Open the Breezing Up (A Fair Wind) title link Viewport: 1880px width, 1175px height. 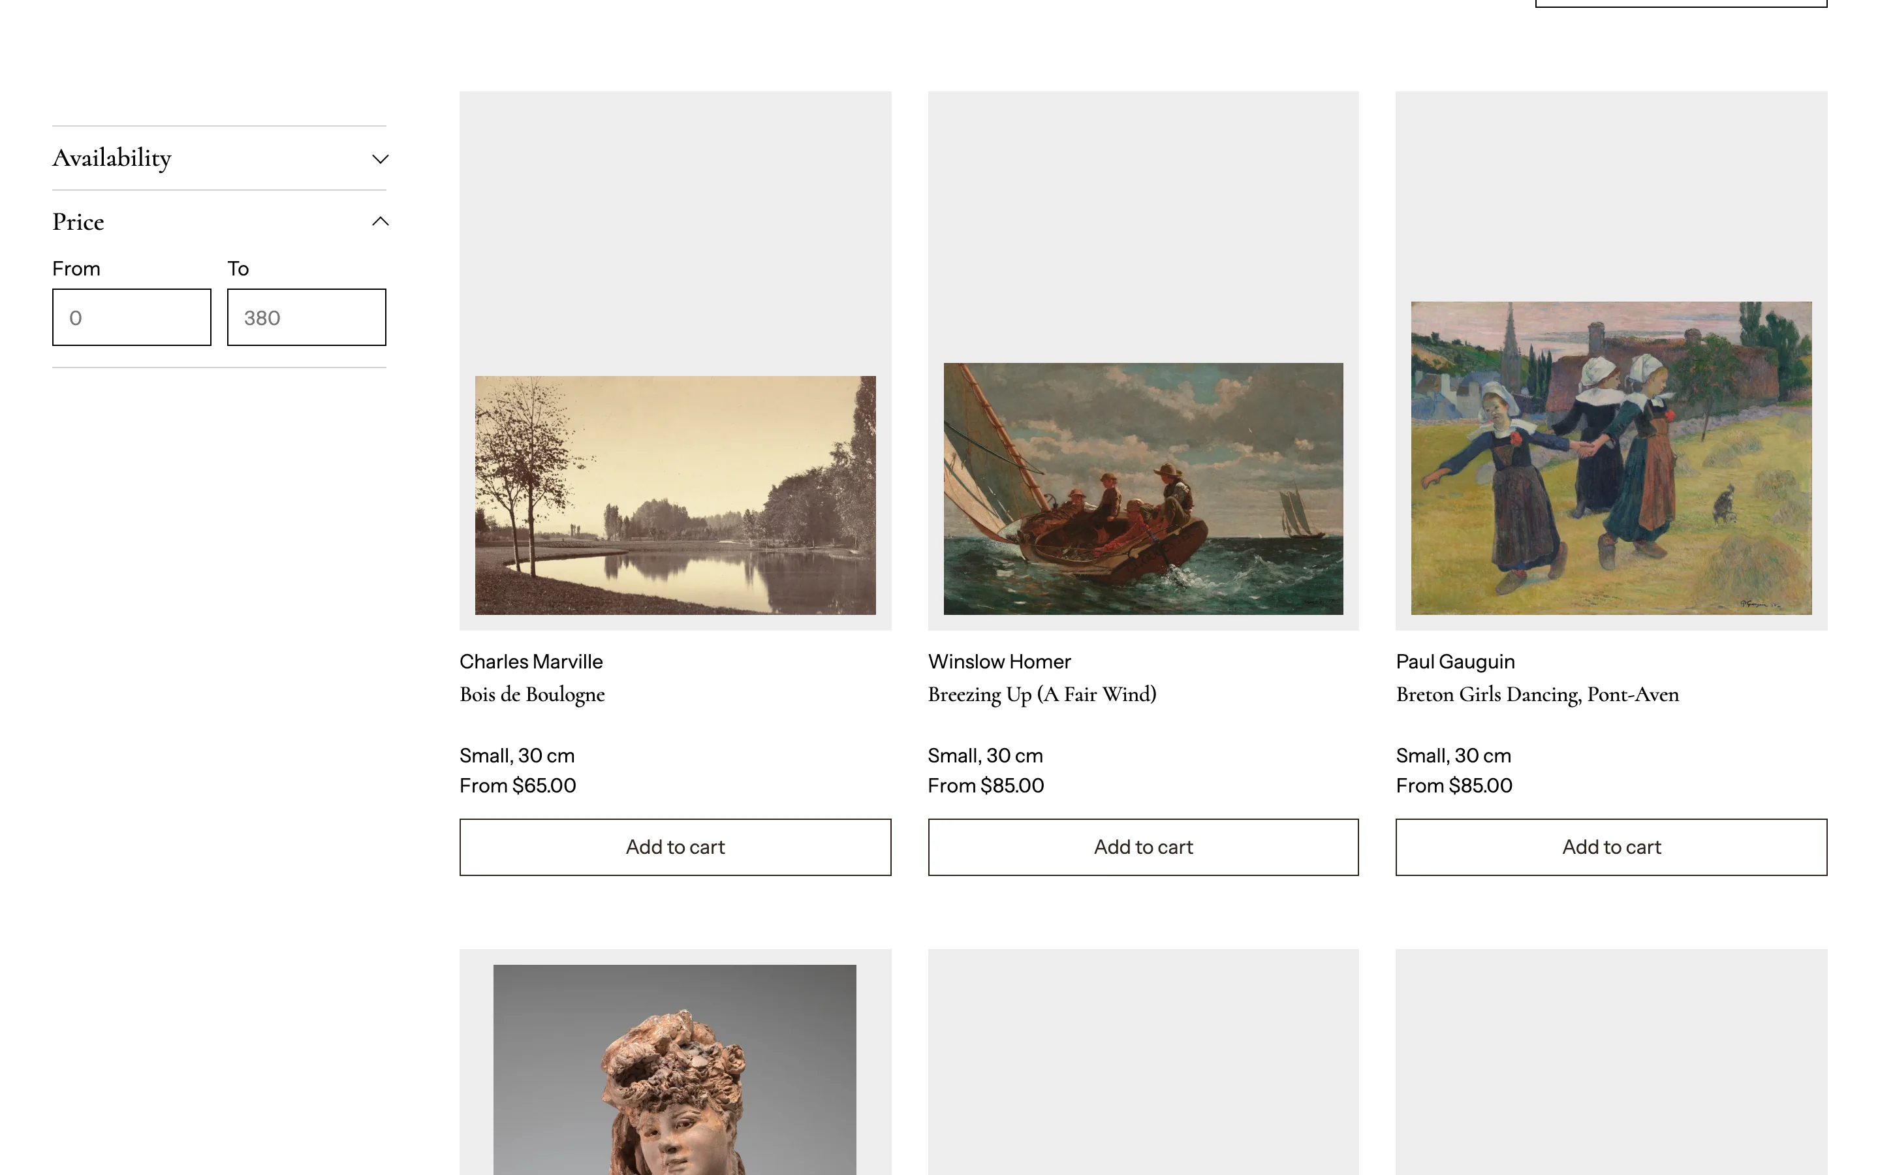coord(1042,695)
